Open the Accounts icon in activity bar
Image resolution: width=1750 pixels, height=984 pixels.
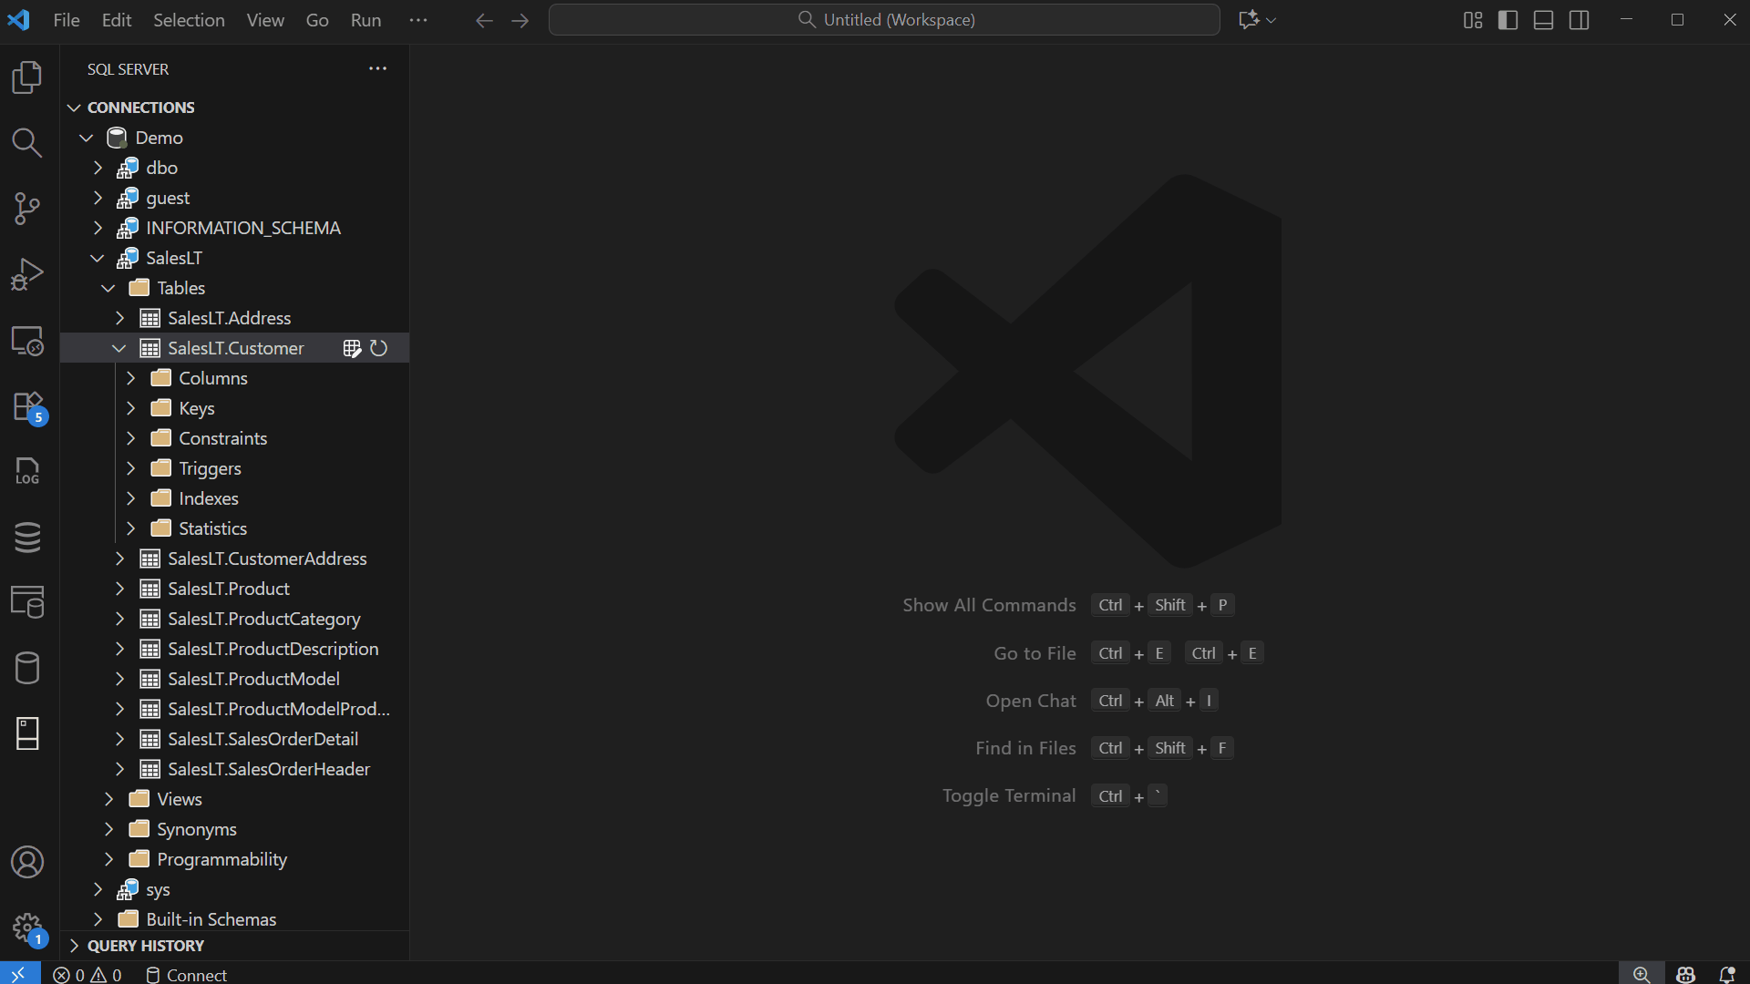coord(26,862)
